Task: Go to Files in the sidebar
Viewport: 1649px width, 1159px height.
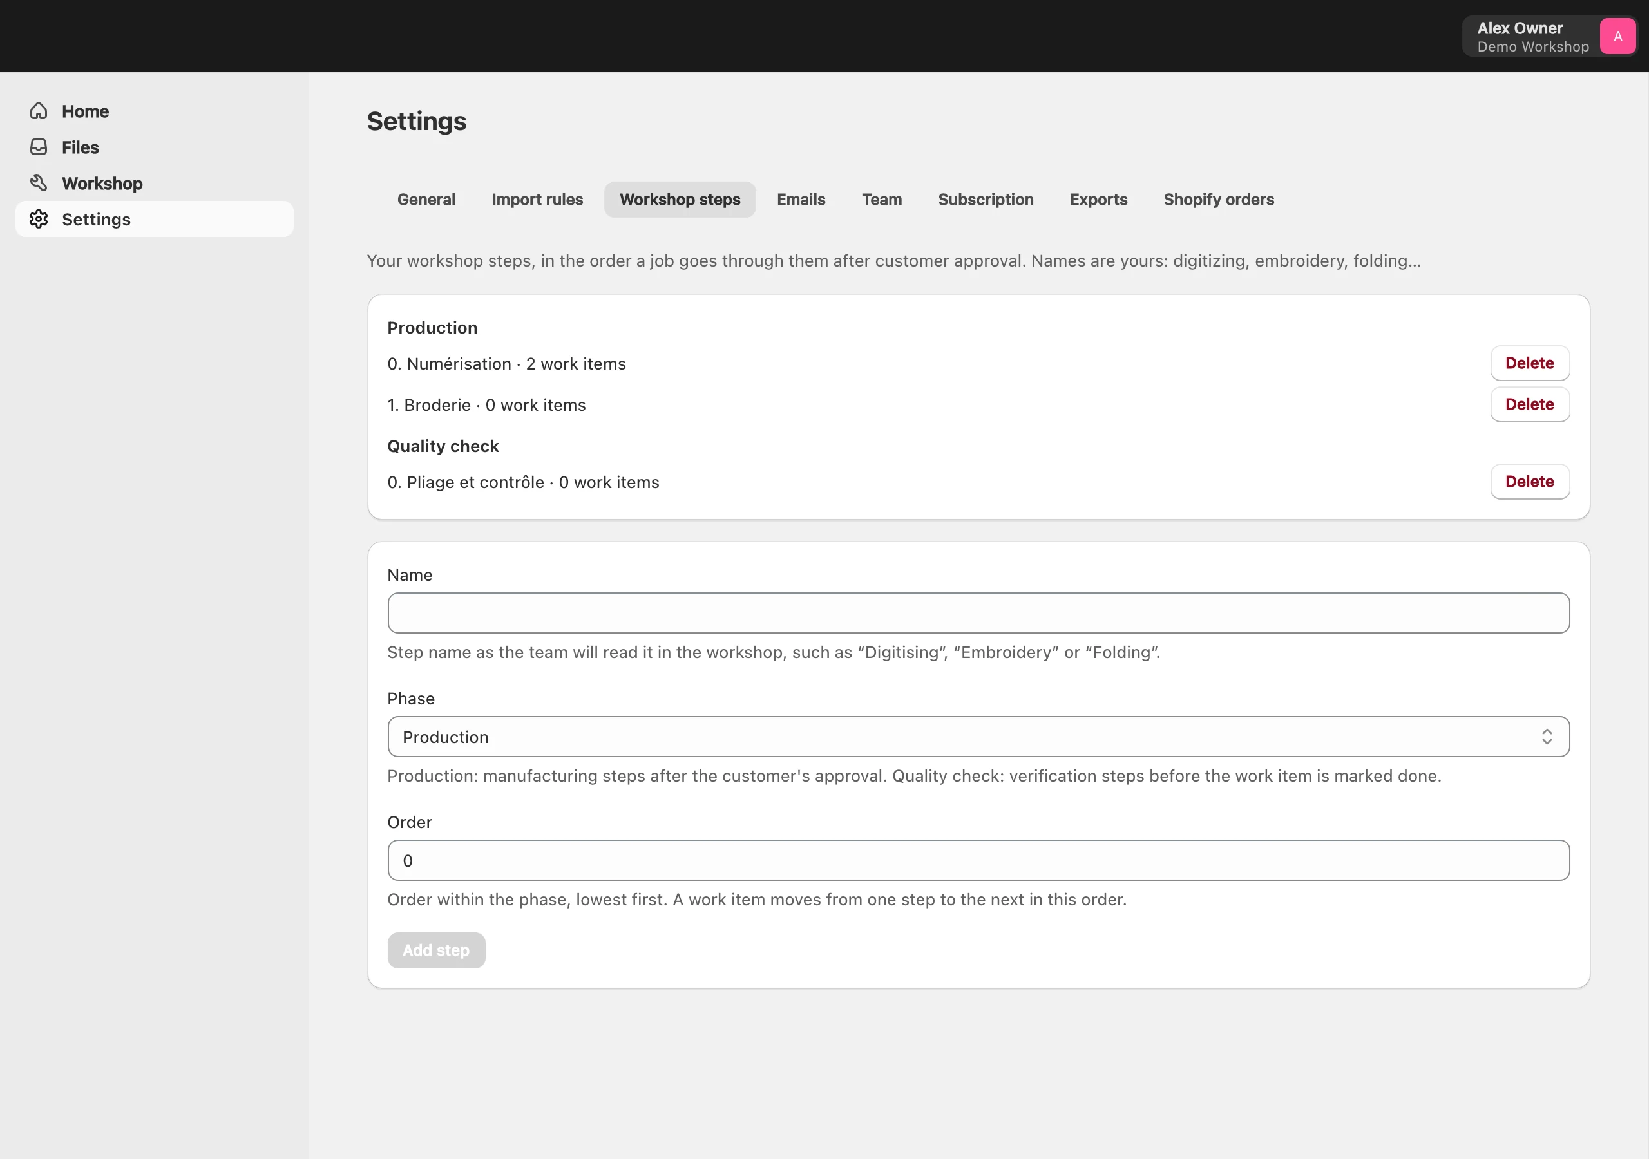Action: click(155, 147)
